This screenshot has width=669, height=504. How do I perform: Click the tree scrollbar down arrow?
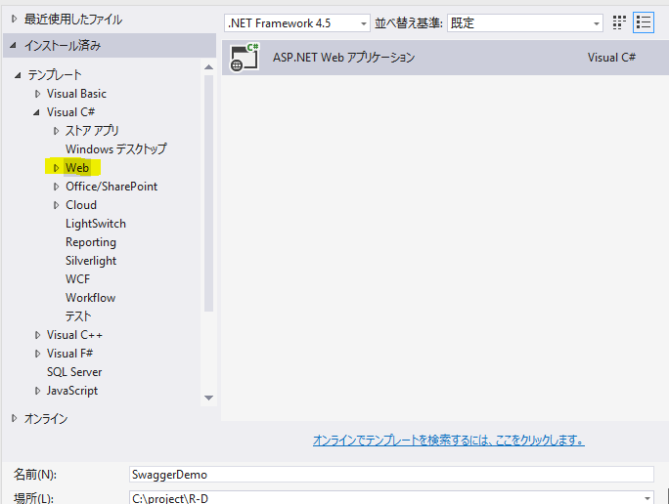(x=208, y=398)
